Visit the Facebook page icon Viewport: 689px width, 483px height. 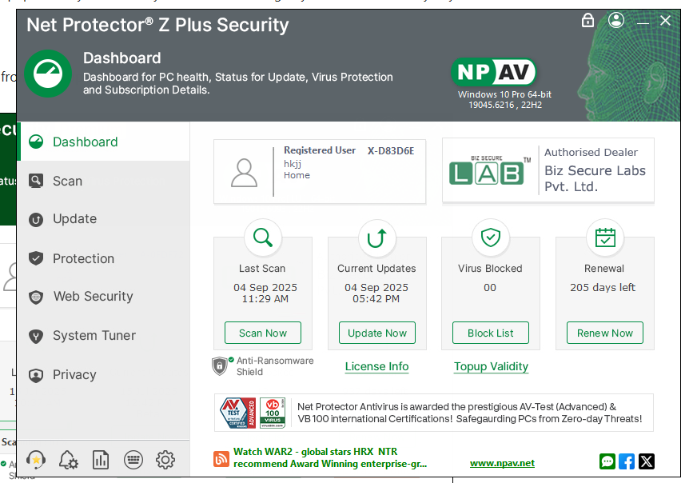627,461
